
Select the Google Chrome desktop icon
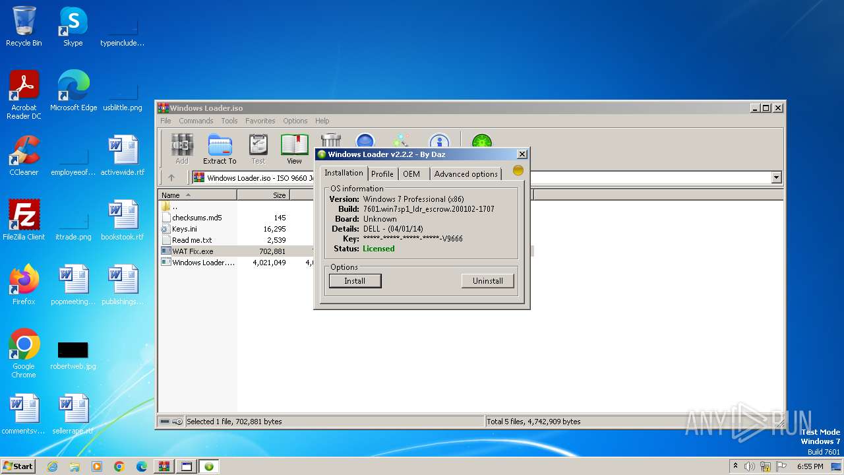coord(24,354)
